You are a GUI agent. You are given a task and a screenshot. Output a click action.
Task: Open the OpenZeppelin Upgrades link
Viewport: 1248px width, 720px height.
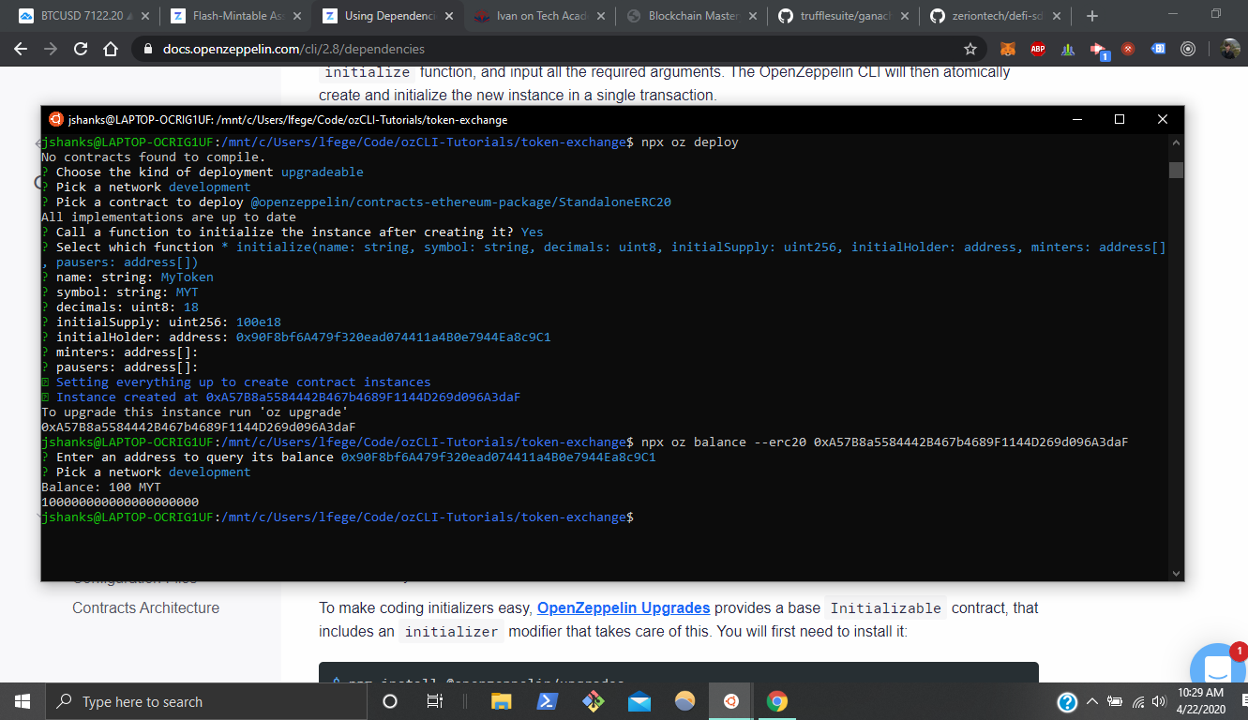(x=624, y=607)
